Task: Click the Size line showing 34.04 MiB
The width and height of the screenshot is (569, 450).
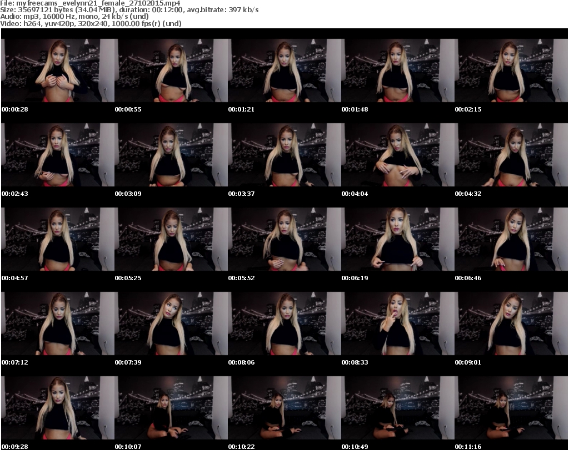Action: pos(129,10)
